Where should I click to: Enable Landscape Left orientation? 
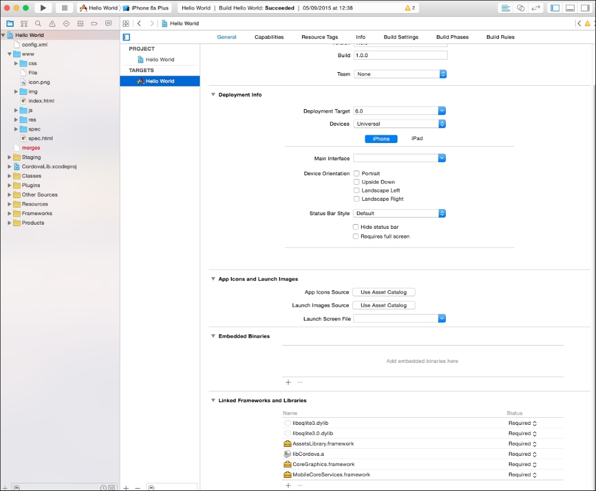click(x=356, y=191)
